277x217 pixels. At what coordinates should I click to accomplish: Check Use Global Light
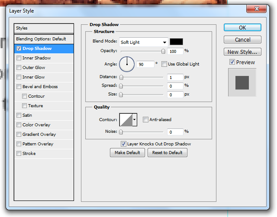[164, 64]
